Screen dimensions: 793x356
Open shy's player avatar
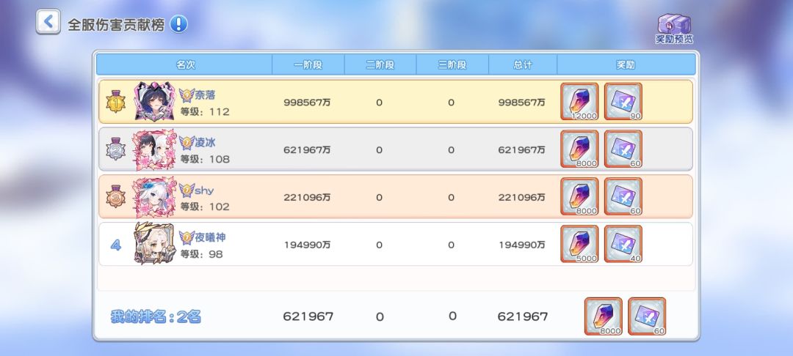155,196
